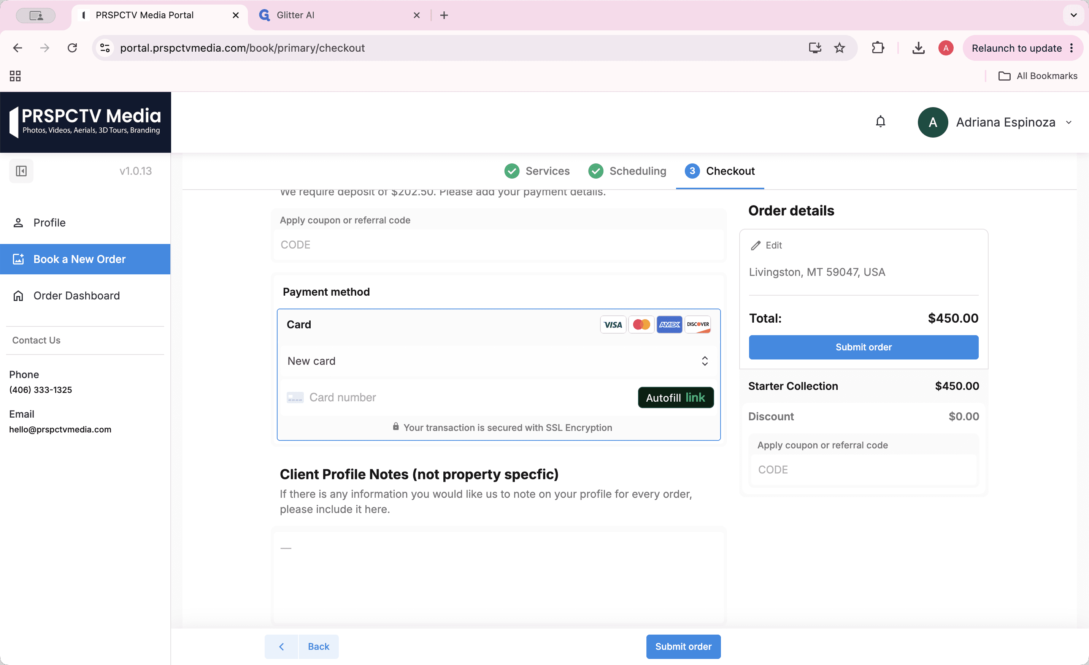Image resolution: width=1089 pixels, height=665 pixels.
Task: Click the install app icon in address bar
Action: pos(814,47)
